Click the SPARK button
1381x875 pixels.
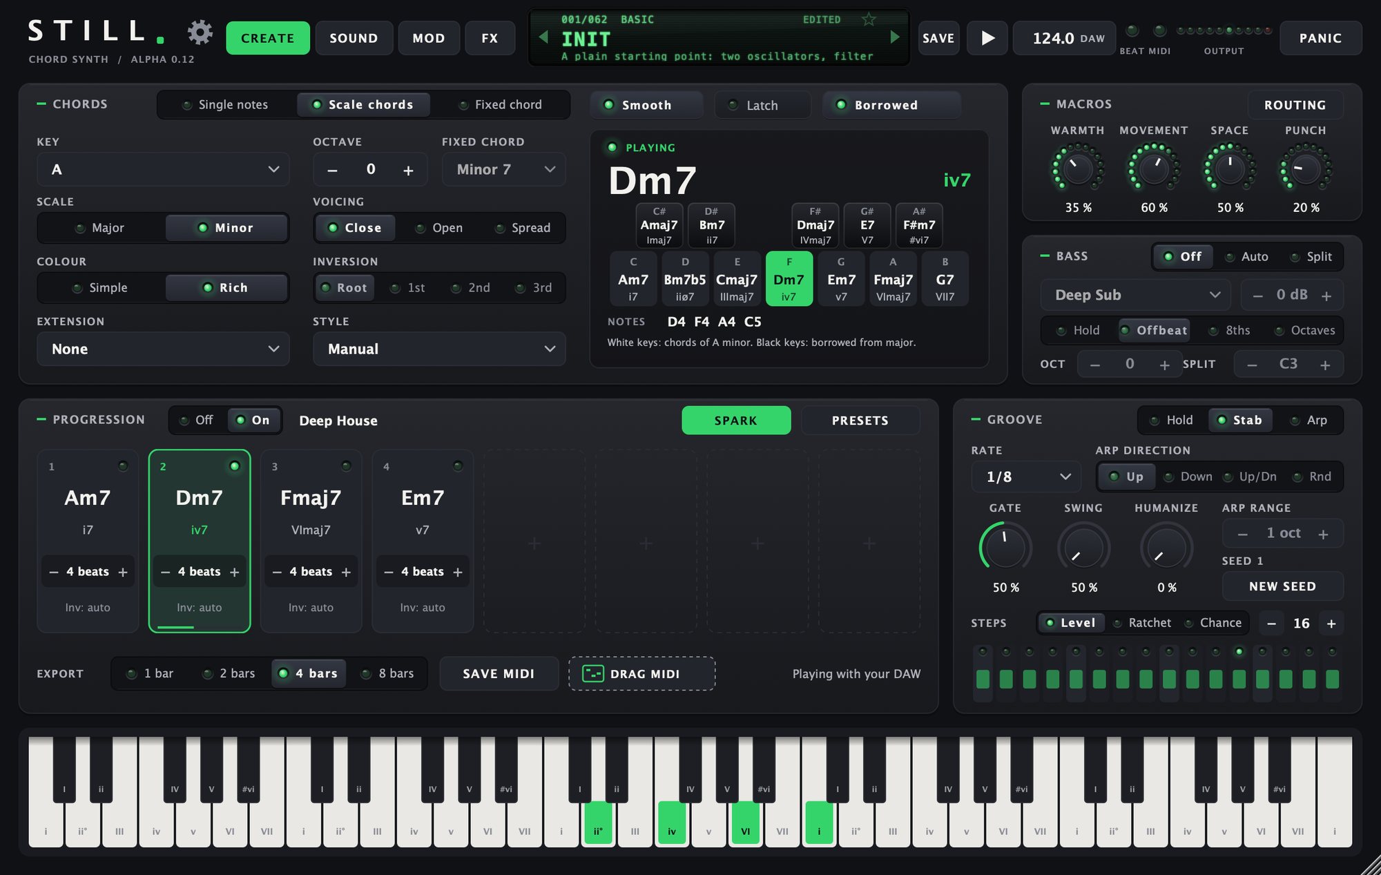click(736, 420)
